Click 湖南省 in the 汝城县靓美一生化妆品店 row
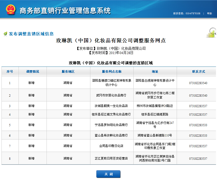This screenshot has height=180, width=217. [x=68, y=106]
